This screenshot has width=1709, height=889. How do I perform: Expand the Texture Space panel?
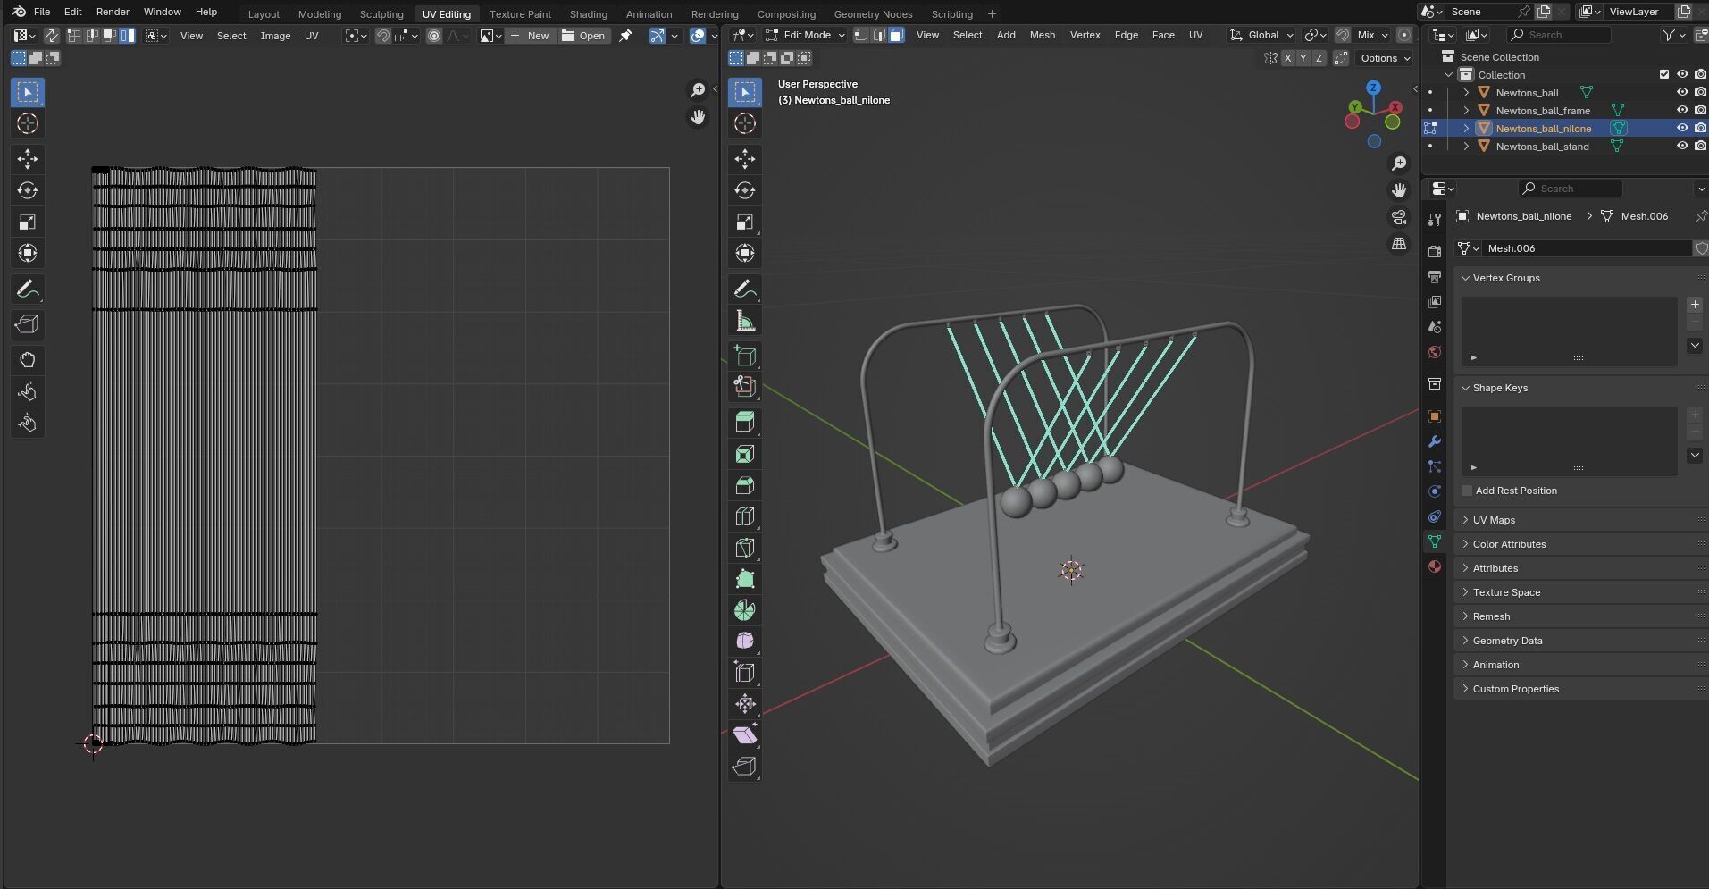pos(1505,592)
